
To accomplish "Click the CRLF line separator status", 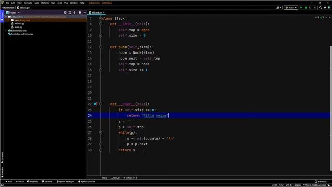I will coord(281,185).
